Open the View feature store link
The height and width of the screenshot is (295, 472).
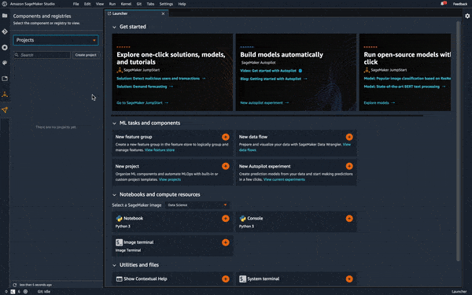click(x=160, y=150)
